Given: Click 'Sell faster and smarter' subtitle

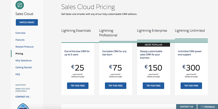Looking at the screenshot, I should coord(99,14).
